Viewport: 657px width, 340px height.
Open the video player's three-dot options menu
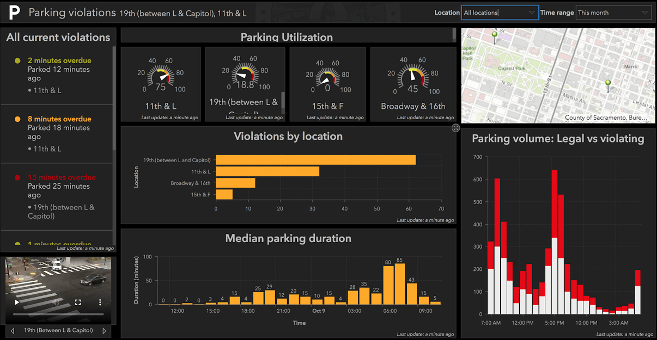[x=100, y=302]
